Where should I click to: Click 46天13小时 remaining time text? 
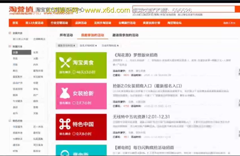tap(86, 72)
